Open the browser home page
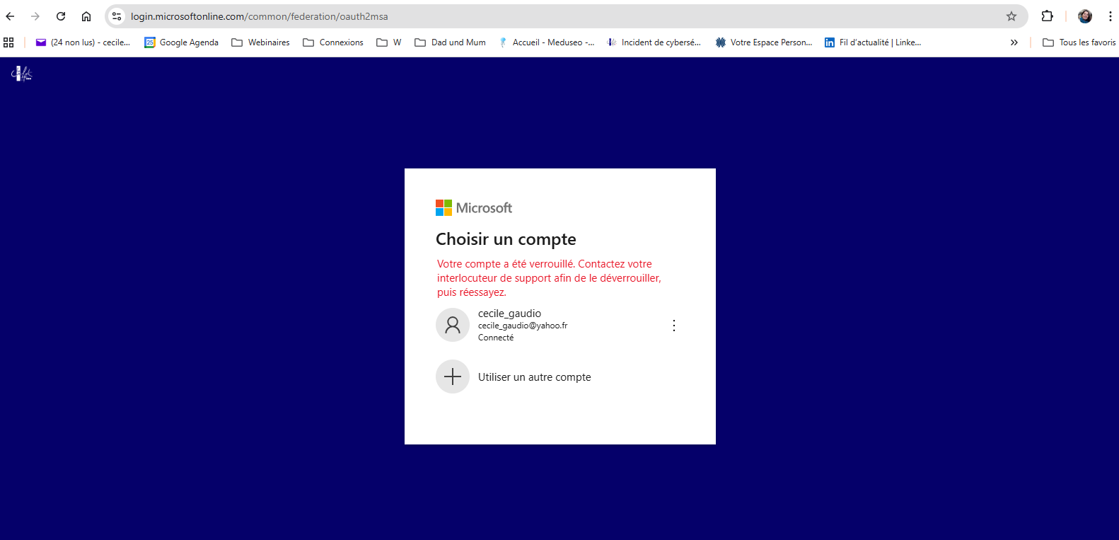Screen dimensions: 1119x540 [86, 16]
